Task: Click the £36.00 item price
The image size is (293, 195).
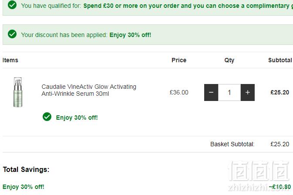Action: [x=179, y=92]
